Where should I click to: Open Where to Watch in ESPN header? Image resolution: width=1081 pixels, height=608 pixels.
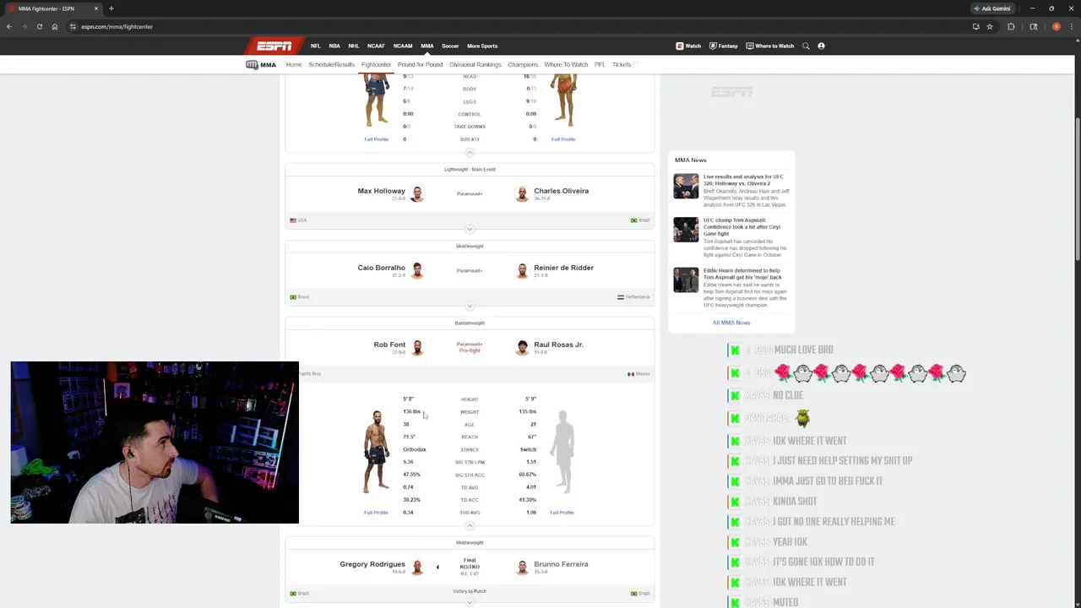(x=770, y=46)
